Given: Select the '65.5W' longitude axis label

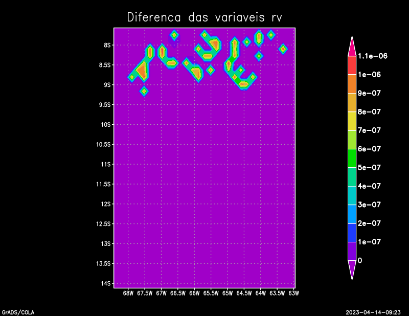Looking at the screenshot, I should (x=211, y=294).
